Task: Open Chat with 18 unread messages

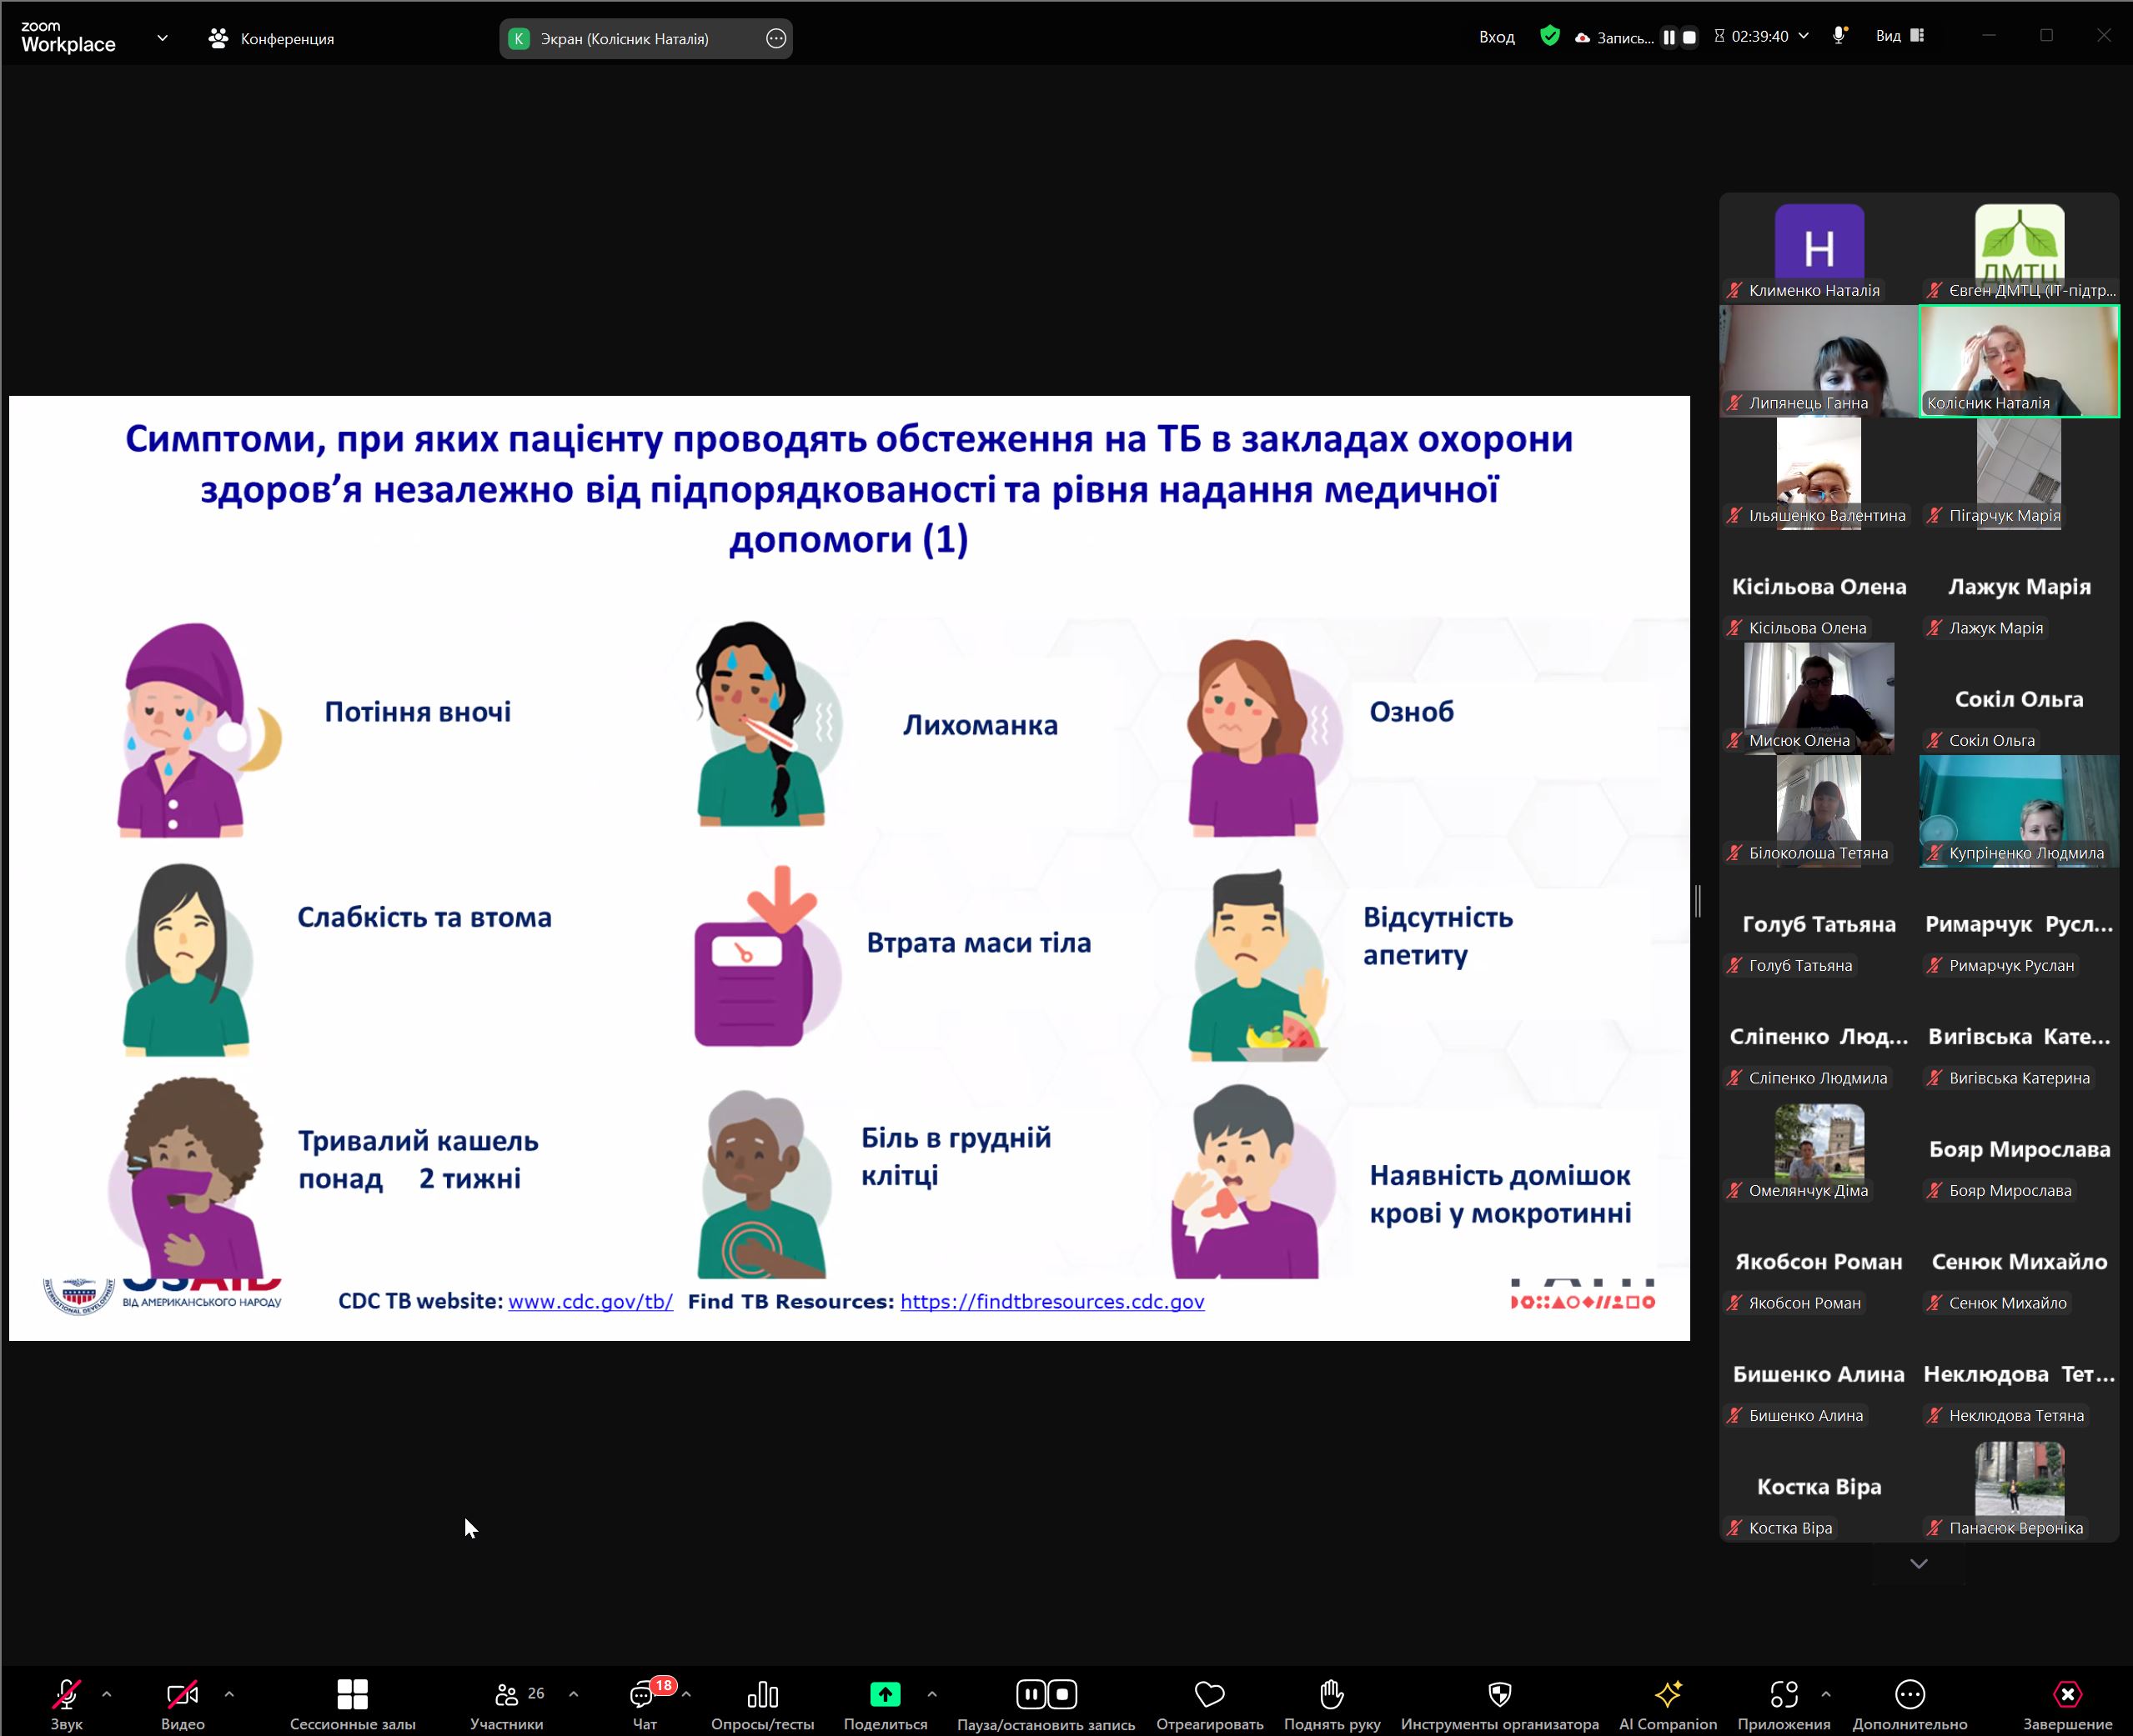Action: [x=643, y=1694]
